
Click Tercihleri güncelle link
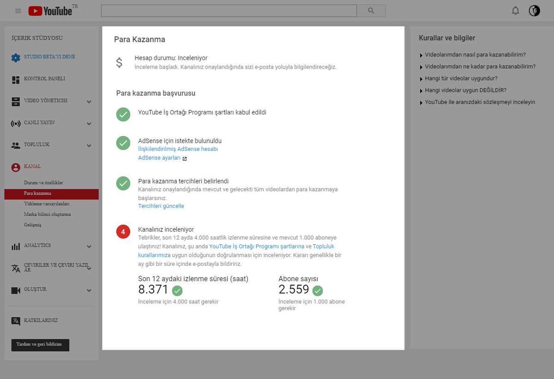point(161,206)
